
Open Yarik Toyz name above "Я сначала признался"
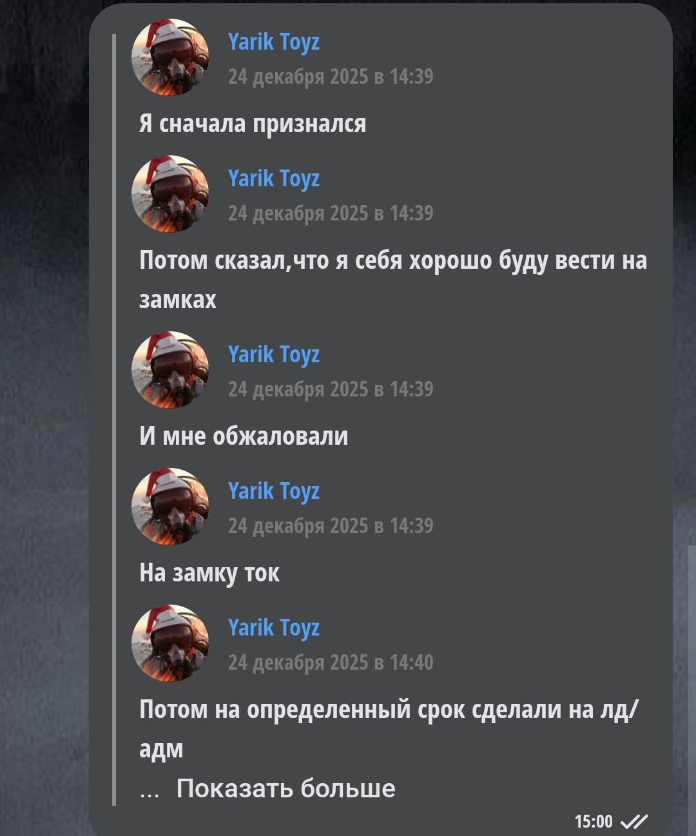click(x=274, y=42)
